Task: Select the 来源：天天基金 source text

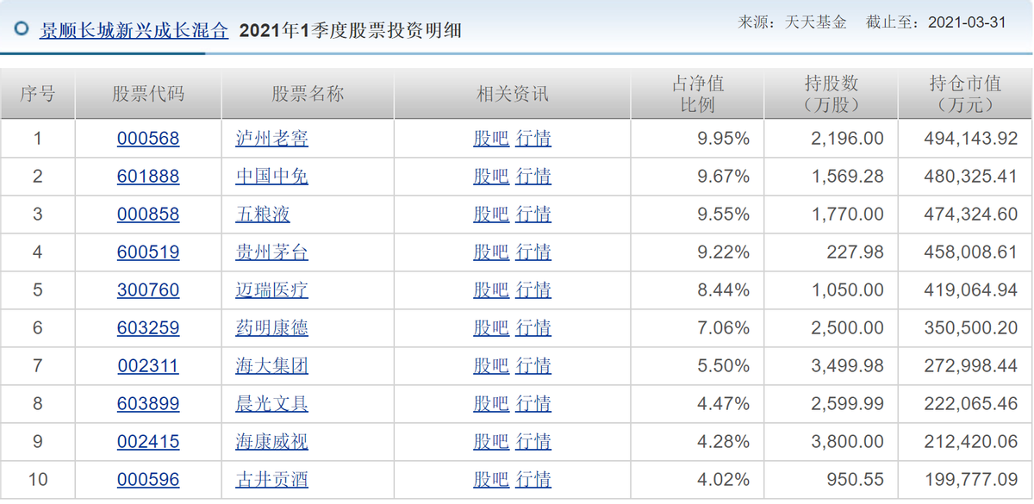Action: pos(793,22)
